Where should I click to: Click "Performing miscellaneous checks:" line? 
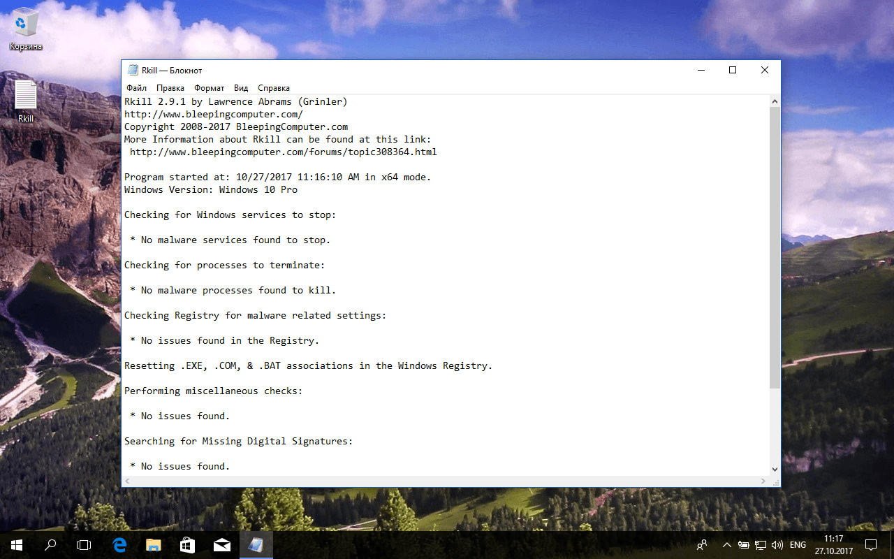(x=214, y=391)
